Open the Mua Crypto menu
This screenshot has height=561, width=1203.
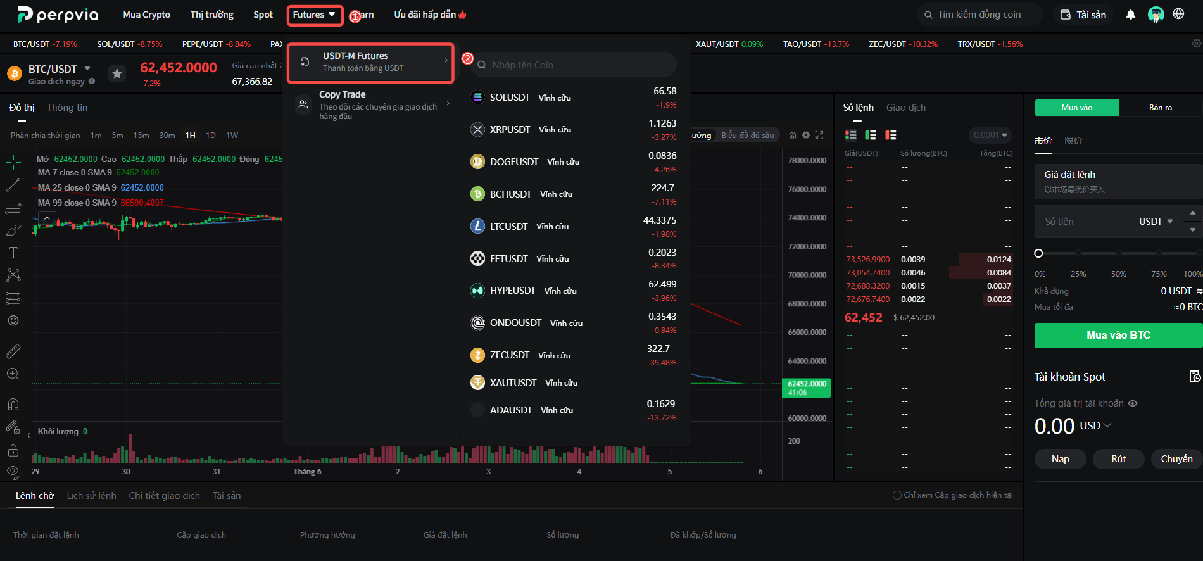coord(146,15)
